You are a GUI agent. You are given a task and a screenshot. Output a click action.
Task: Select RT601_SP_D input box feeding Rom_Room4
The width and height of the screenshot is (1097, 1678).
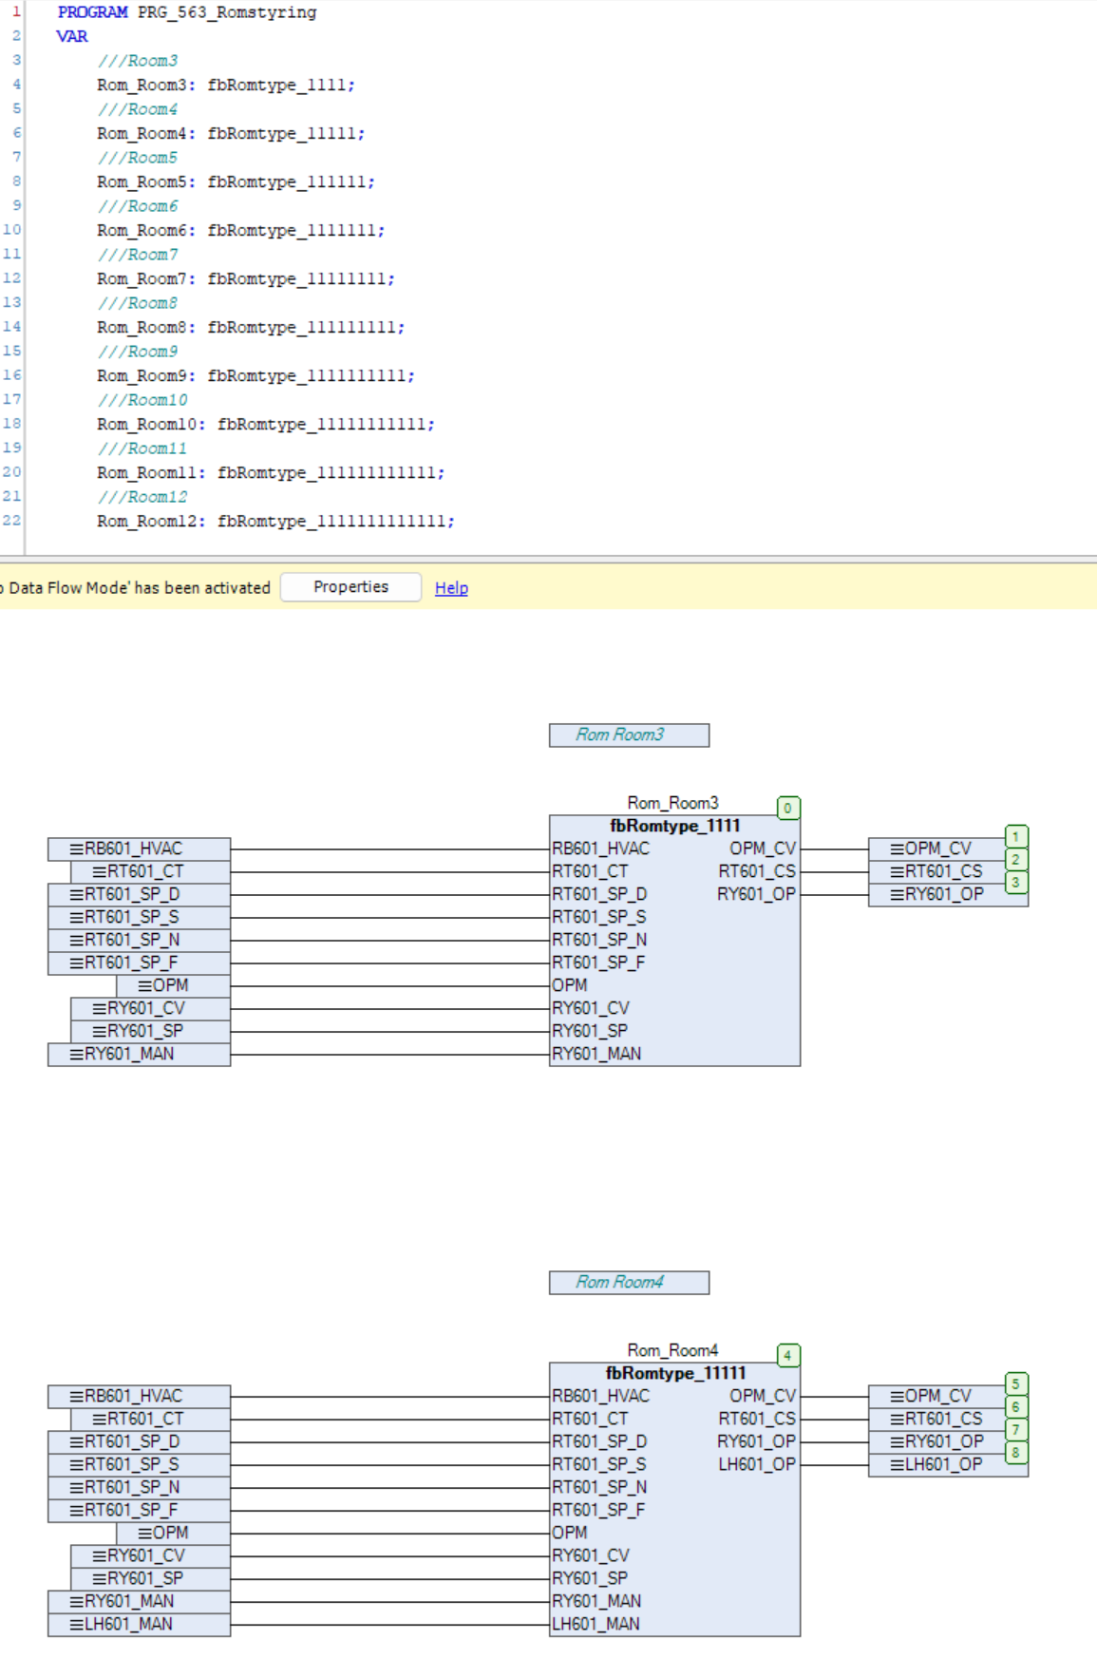[139, 1441]
